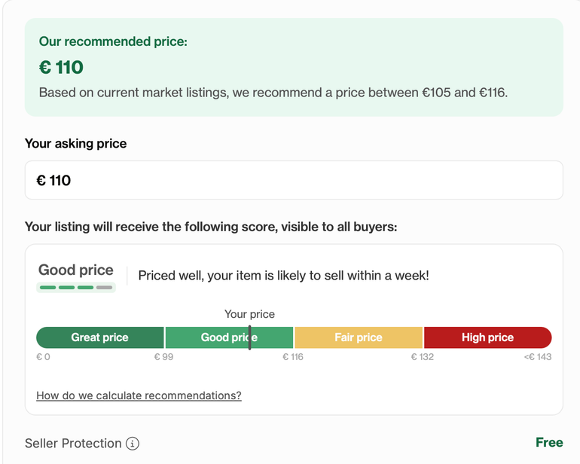Select the Good price bar segment

(x=229, y=337)
